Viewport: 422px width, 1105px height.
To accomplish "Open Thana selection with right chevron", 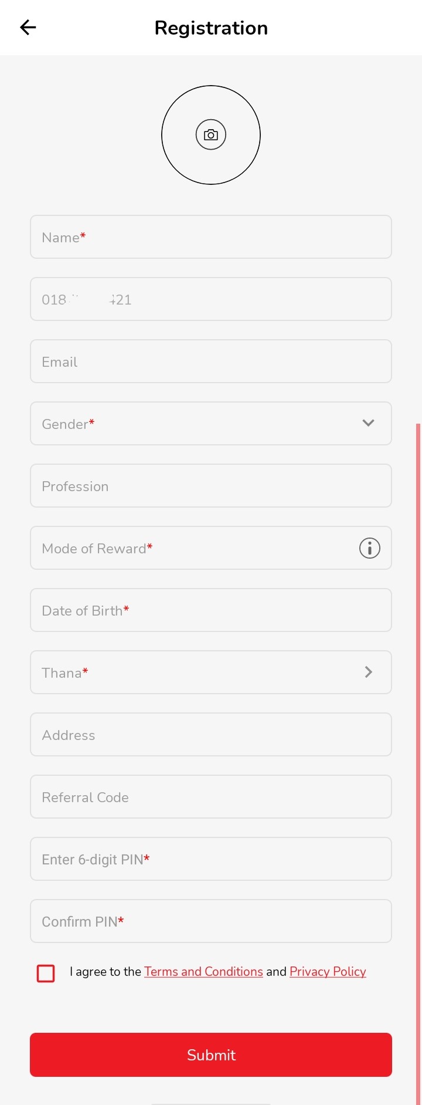I will 368,672.
